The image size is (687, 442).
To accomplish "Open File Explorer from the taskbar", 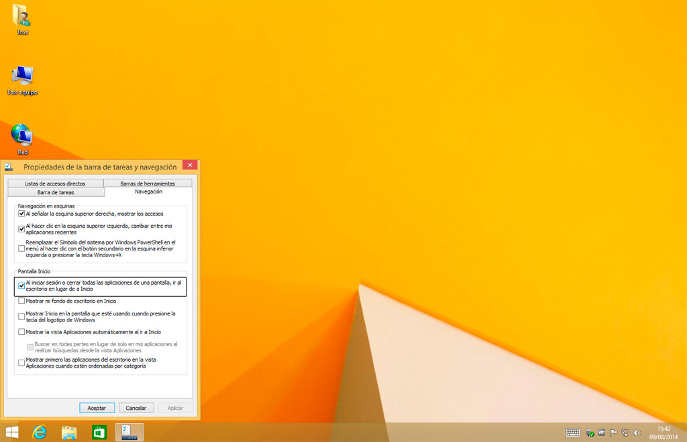I will [69, 432].
